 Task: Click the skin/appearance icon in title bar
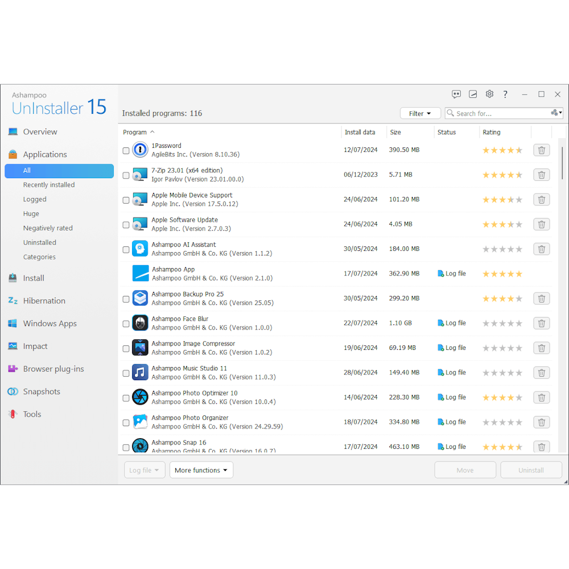point(473,94)
